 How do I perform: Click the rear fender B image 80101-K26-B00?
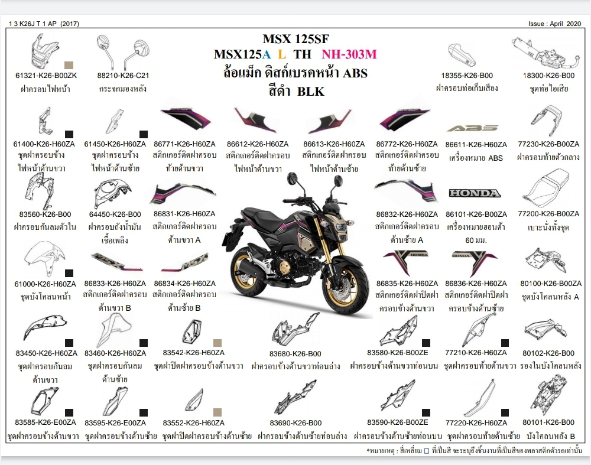pyautogui.click(x=549, y=396)
